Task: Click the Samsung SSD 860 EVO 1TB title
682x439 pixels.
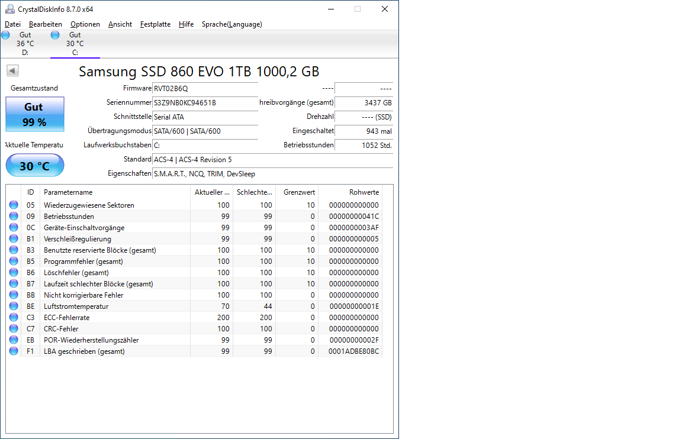Action: pyautogui.click(x=199, y=71)
